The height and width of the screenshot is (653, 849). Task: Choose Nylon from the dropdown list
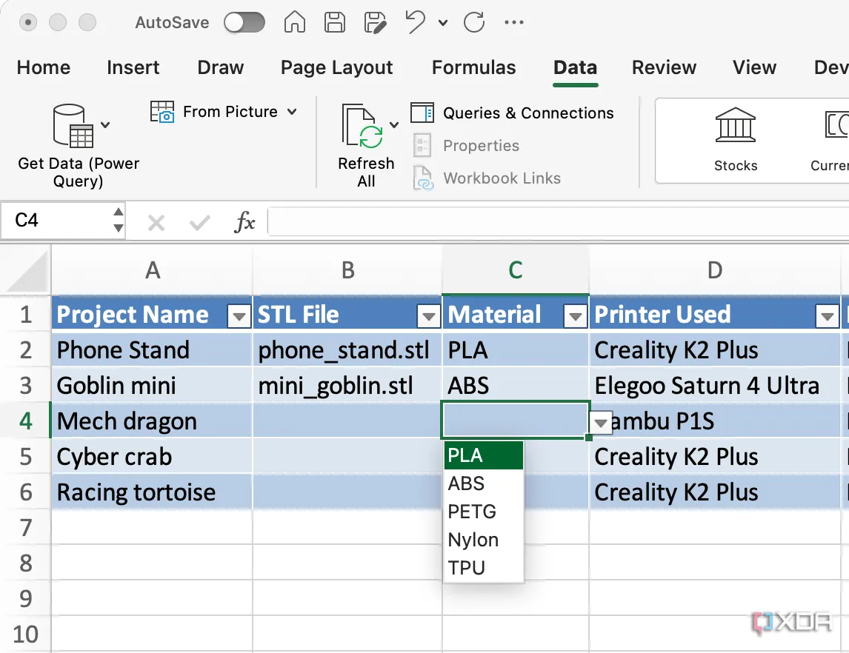484,540
